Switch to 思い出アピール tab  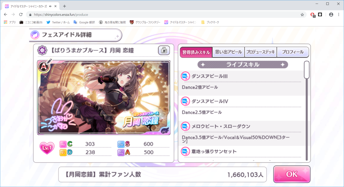[x=228, y=52]
